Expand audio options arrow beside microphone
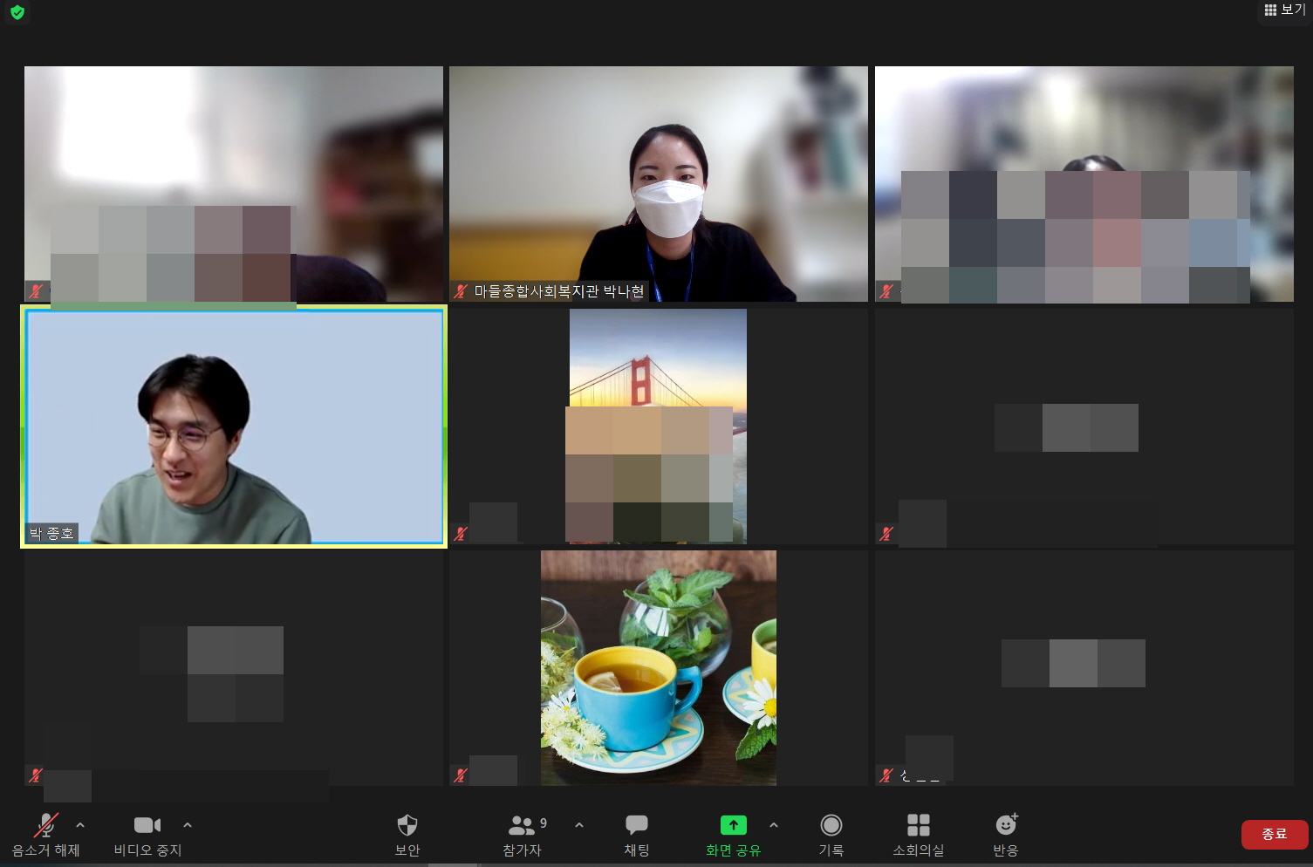This screenshot has width=1313, height=867. [x=80, y=824]
